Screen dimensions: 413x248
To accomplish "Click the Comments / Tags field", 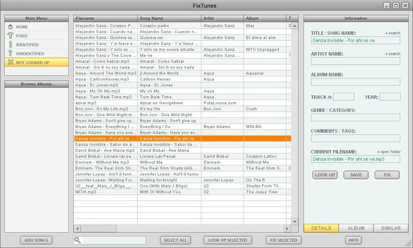I will coord(356,138).
